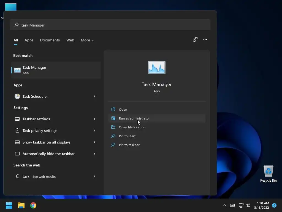Expand Show taskbar on all displays chevron
The height and width of the screenshot is (212, 282).
click(x=94, y=142)
